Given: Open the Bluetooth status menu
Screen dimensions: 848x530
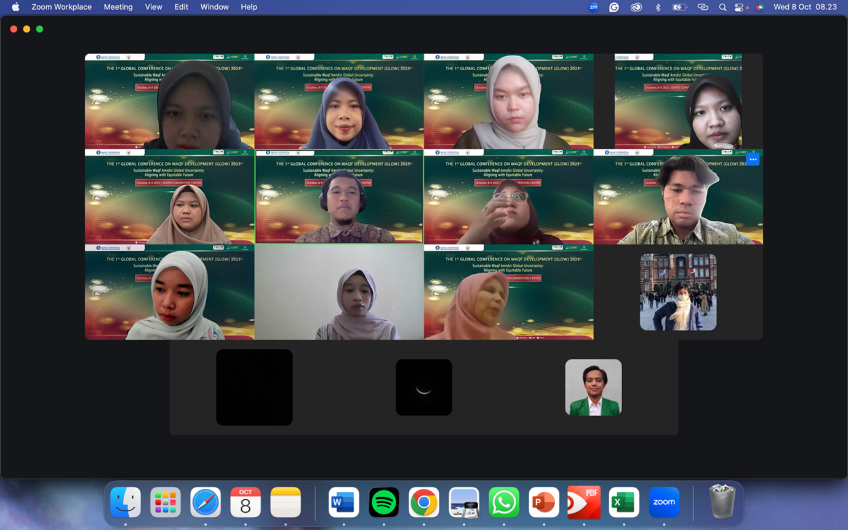Looking at the screenshot, I should [658, 7].
